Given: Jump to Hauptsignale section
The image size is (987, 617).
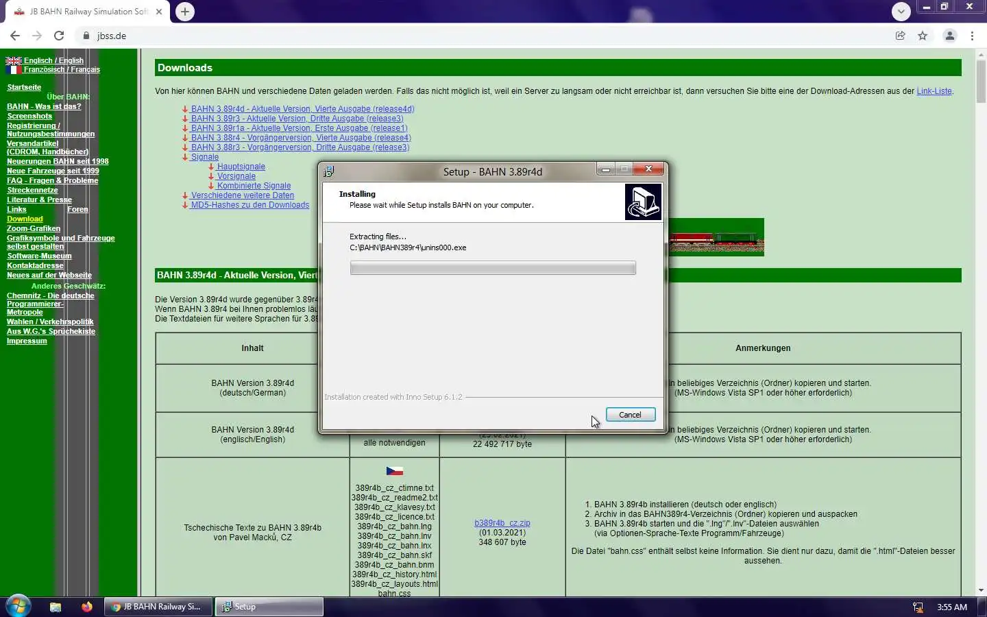Looking at the screenshot, I should [x=241, y=167].
